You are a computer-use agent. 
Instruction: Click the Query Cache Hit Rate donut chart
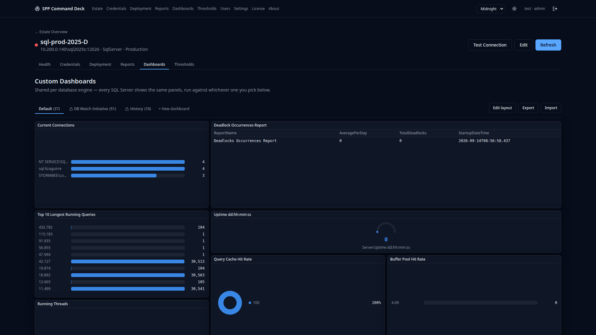[230, 303]
